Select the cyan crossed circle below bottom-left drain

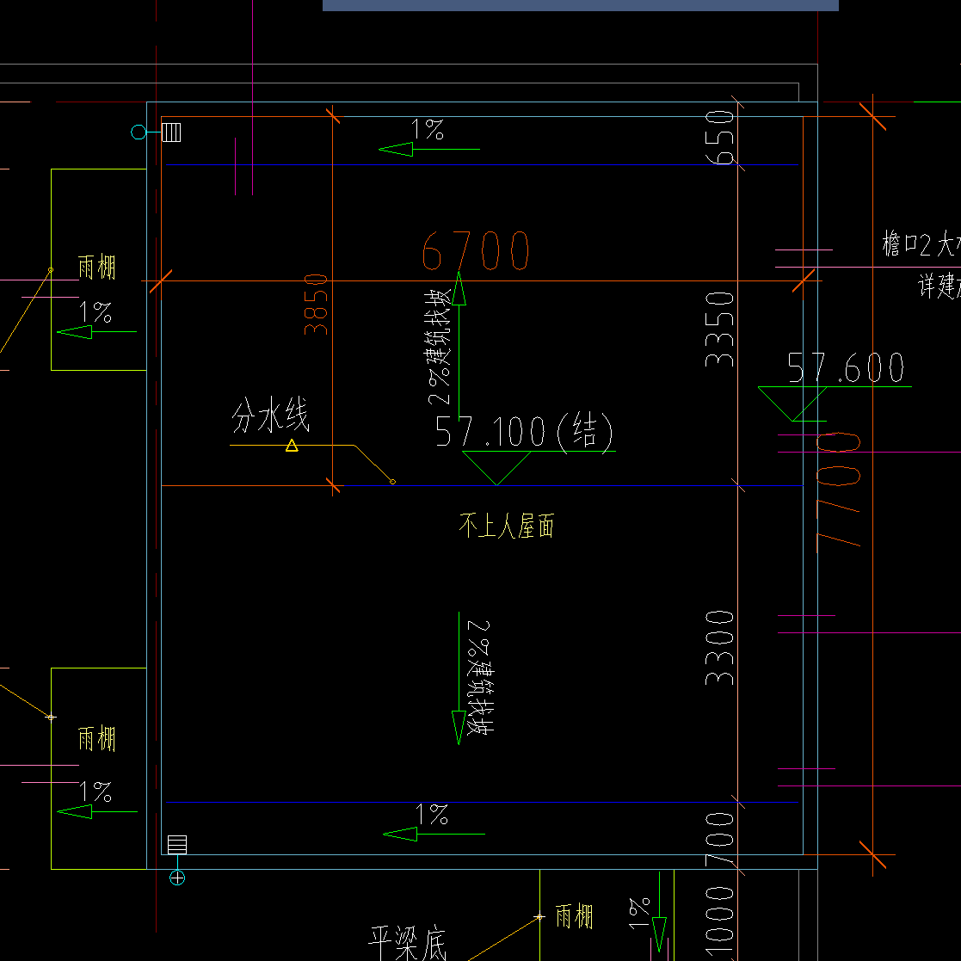tap(177, 878)
